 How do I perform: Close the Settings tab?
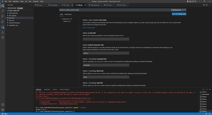[x=85, y=5]
